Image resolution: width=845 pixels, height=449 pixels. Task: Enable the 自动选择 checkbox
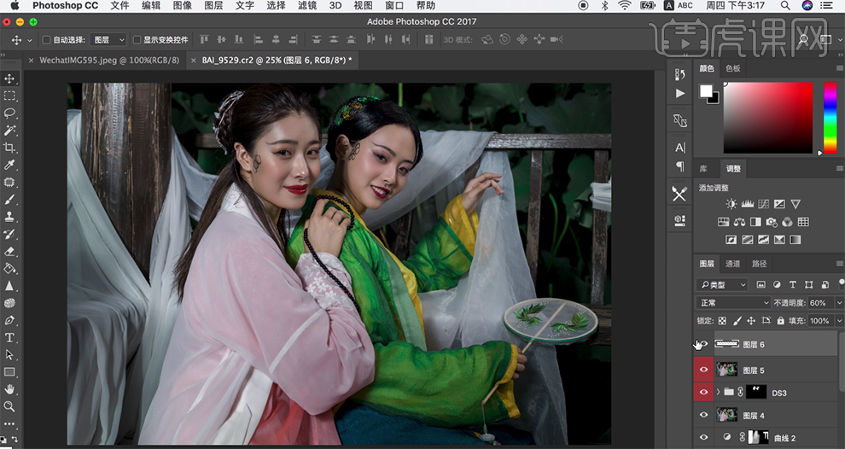(46, 40)
